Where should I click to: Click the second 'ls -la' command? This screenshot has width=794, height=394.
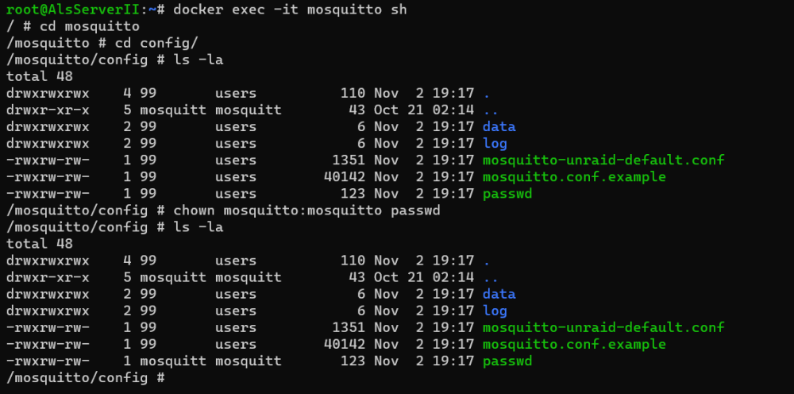pos(198,227)
